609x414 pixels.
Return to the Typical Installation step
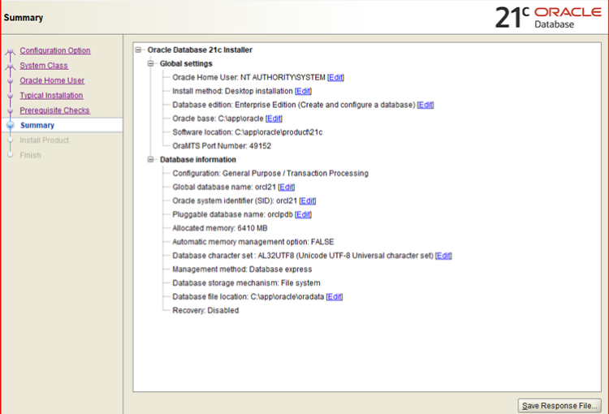coord(51,96)
